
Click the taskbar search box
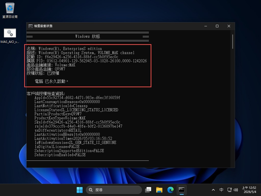(x=114, y=190)
